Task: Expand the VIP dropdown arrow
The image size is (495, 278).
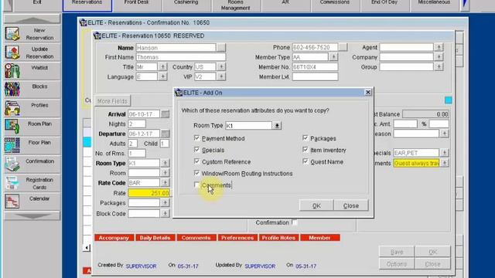Action: [x=221, y=76]
